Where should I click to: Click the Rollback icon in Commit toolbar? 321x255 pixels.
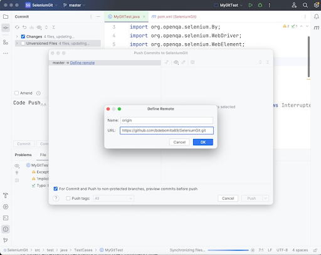click(x=24, y=28)
